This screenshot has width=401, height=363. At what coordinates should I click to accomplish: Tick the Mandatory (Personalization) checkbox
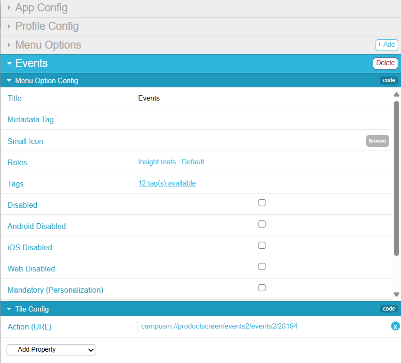[262, 288]
